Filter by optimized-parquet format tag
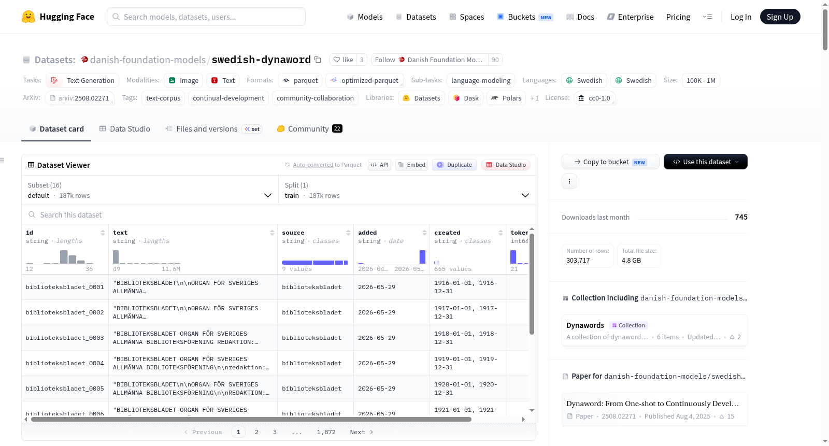The height and width of the screenshot is (446, 829). [365, 80]
